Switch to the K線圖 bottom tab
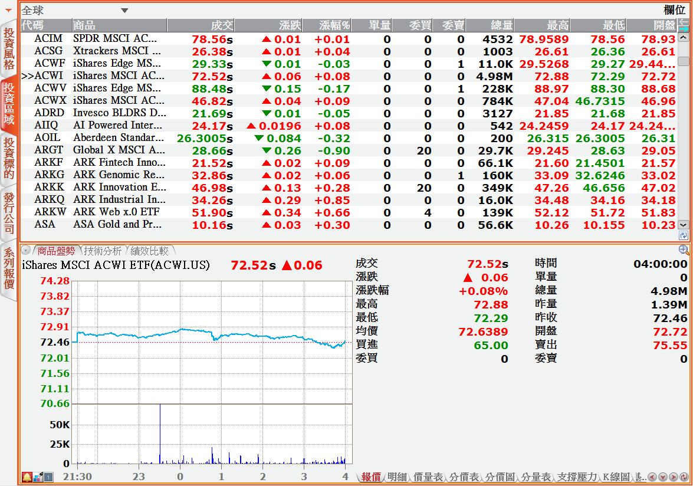Viewport: 693px width, 486px height. pyautogui.click(x=616, y=477)
